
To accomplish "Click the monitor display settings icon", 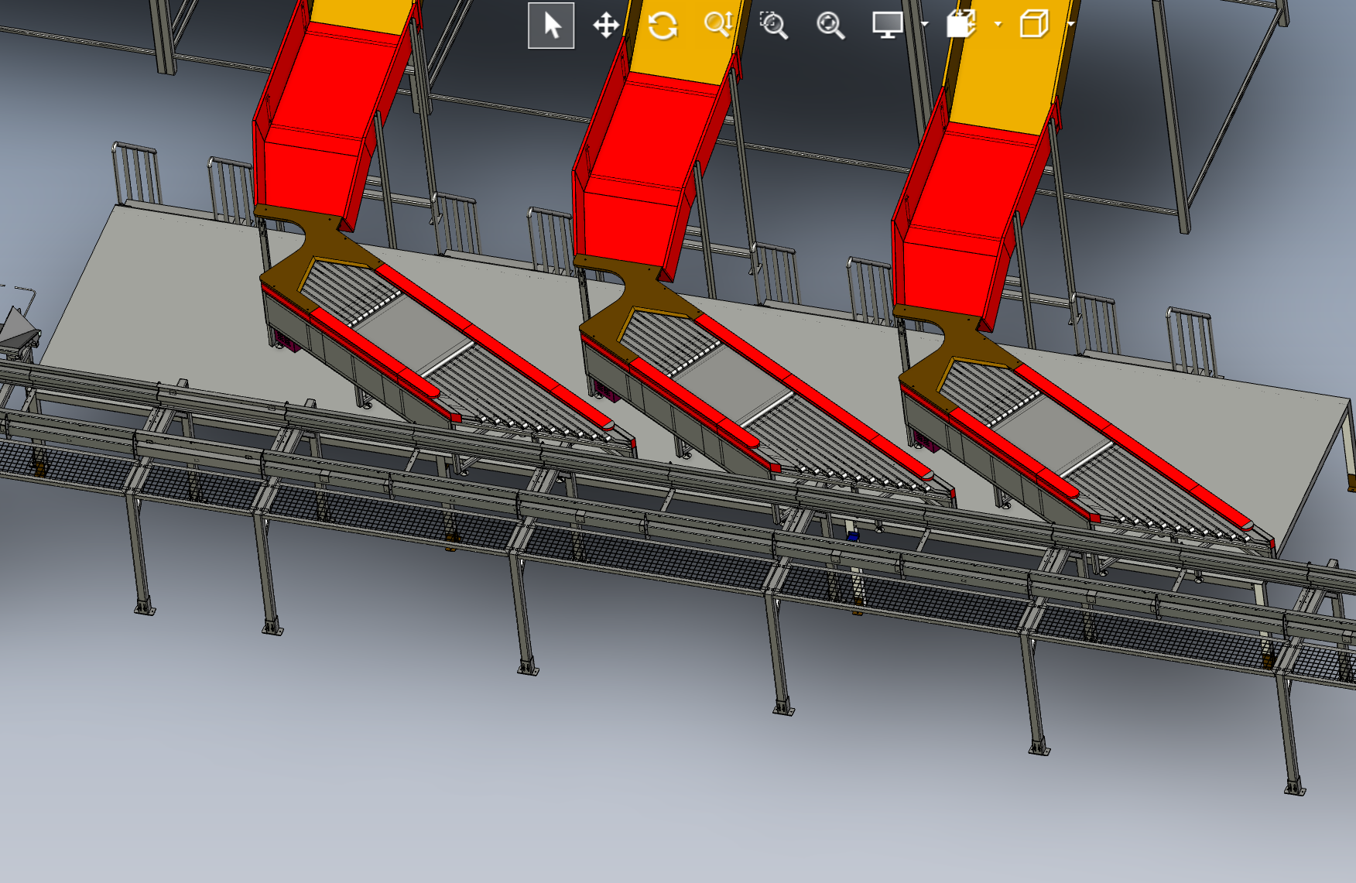I will [888, 25].
